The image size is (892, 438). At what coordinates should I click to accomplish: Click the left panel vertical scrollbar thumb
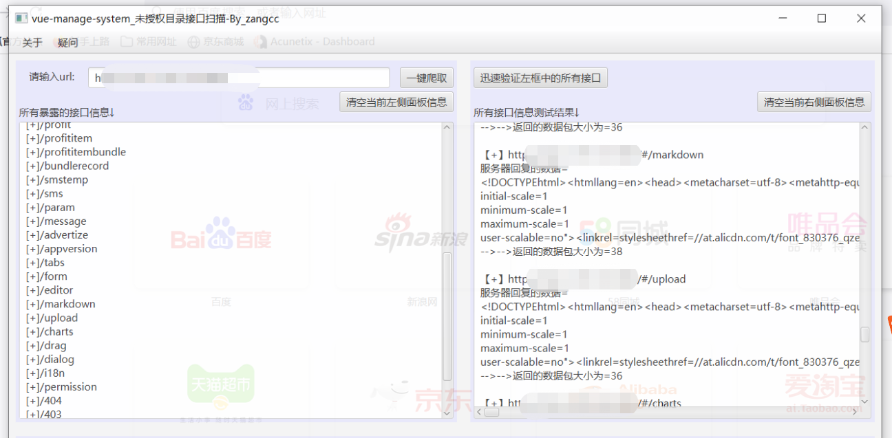coord(447,316)
